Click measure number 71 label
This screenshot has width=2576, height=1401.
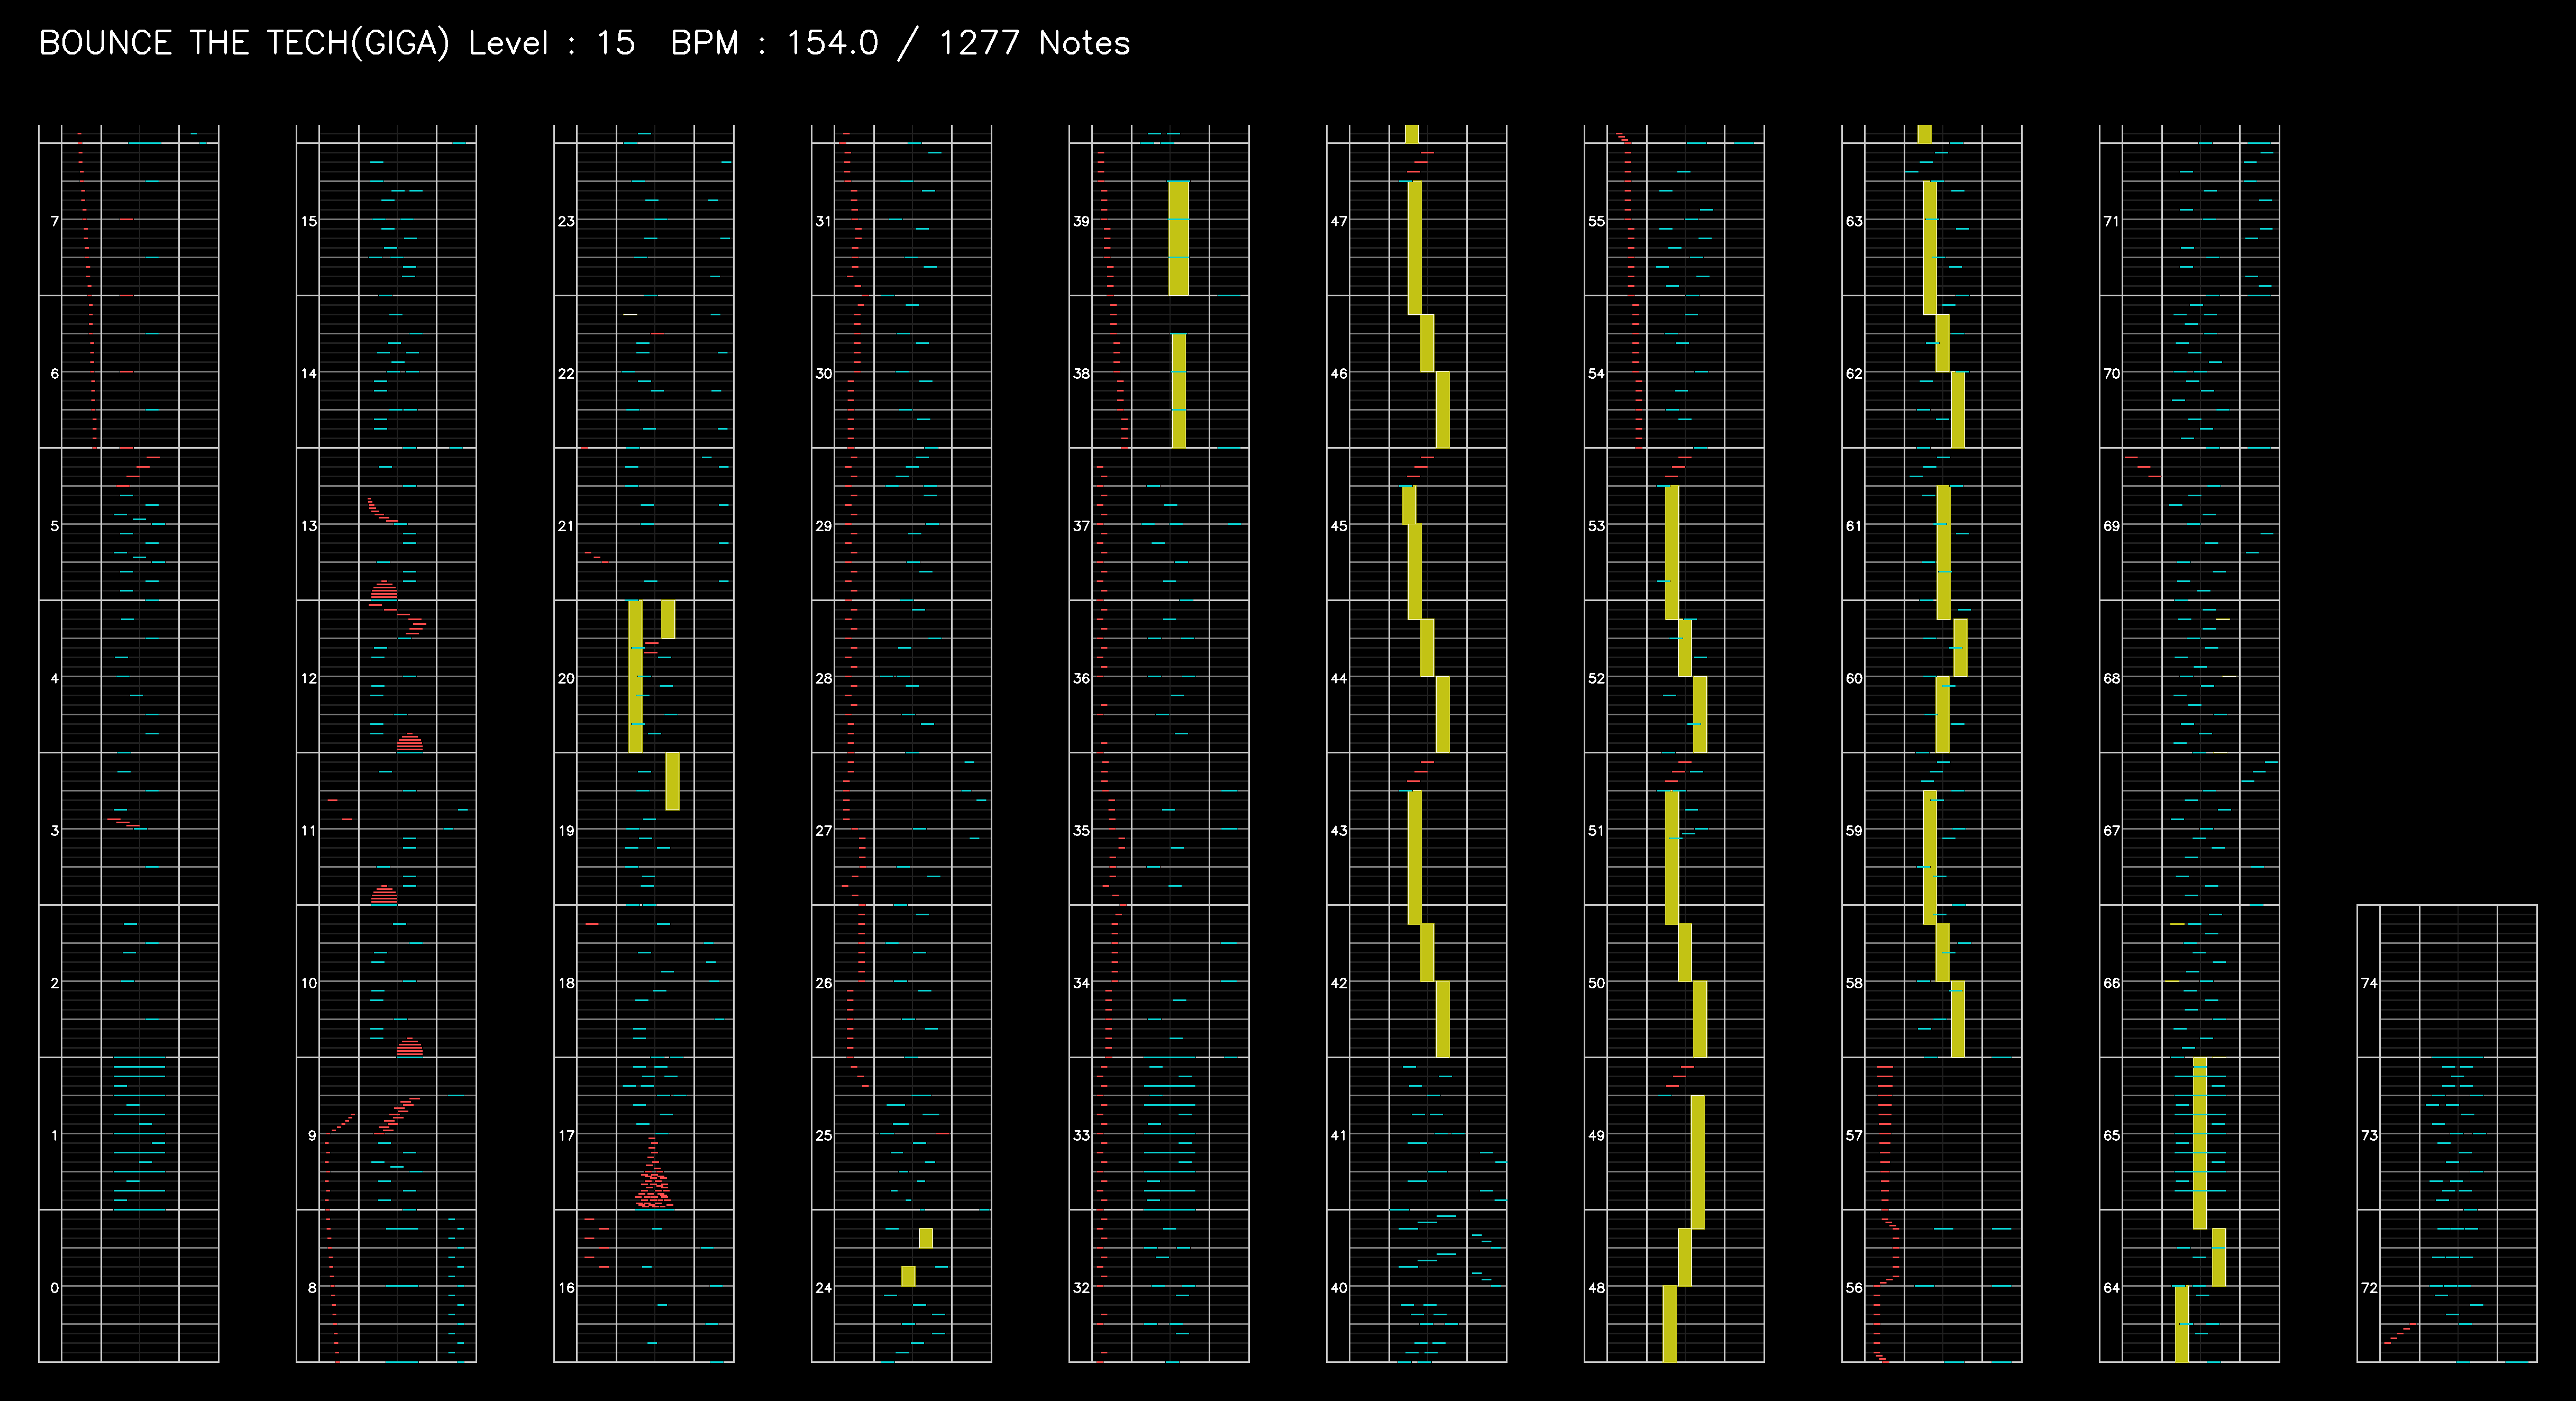(x=2111, y=221)
